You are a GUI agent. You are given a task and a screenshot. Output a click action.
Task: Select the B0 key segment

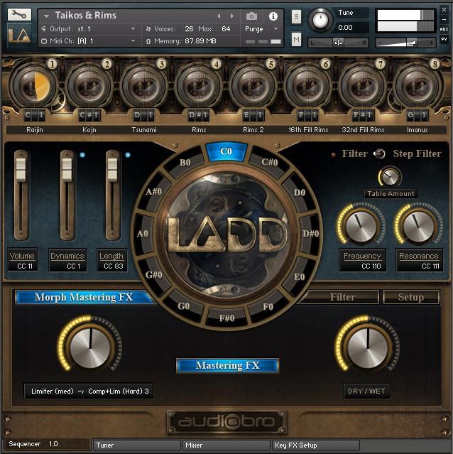(185, 163)
